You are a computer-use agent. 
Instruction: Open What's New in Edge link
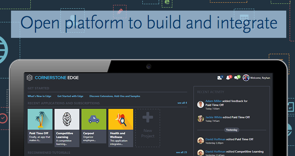click(39, 96)
